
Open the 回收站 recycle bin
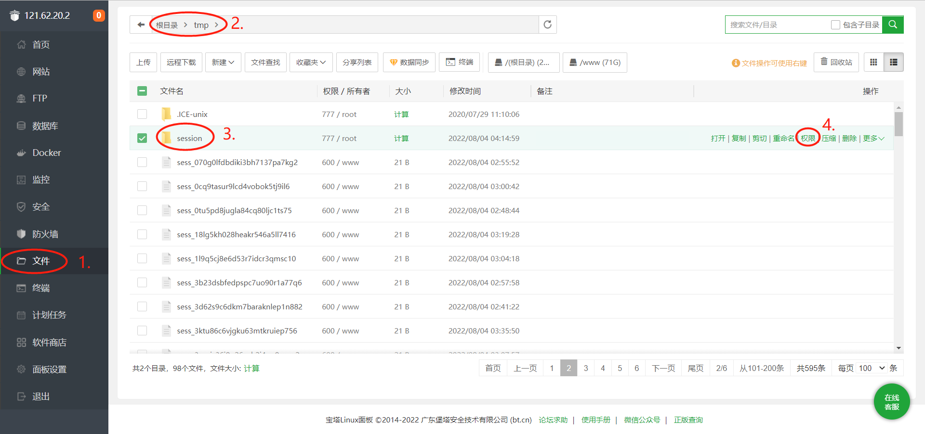pyautogui.click(x=836, y=62)
